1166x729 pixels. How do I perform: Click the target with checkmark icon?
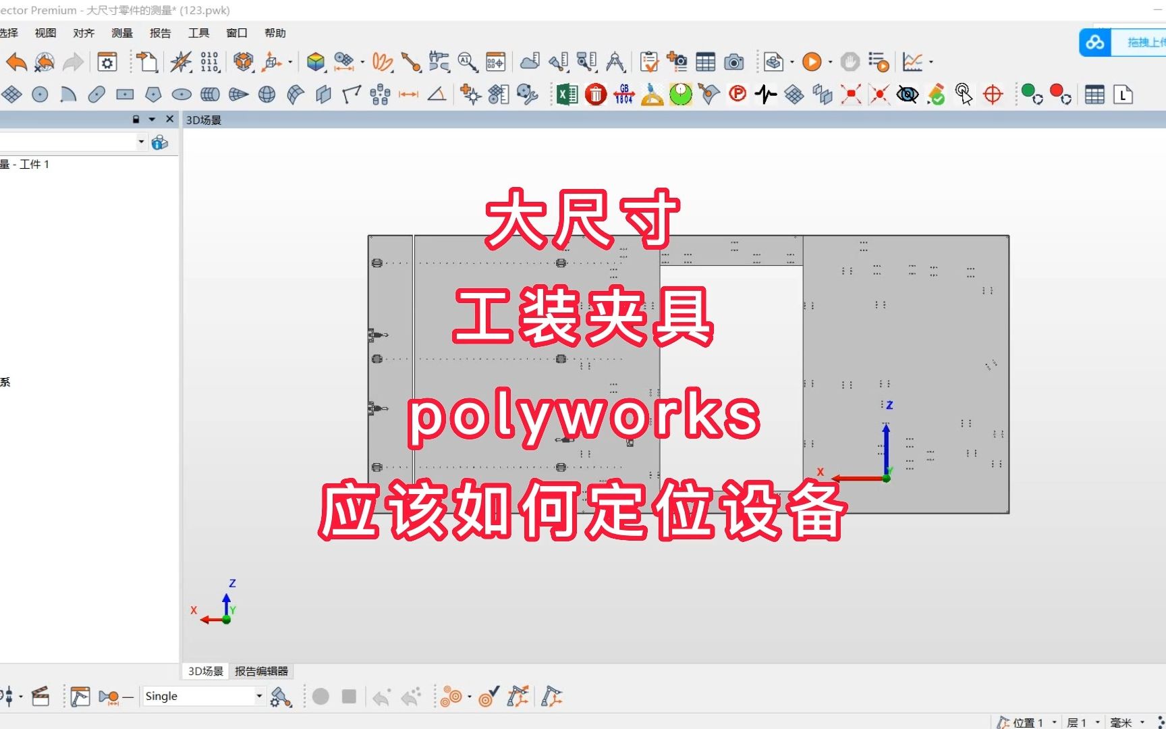(489, 696)
